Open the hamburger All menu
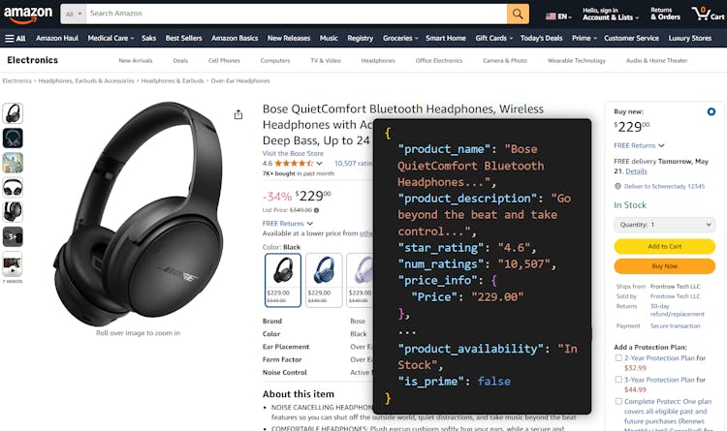This screenshot has width=727, height=431. click(15, 39)
